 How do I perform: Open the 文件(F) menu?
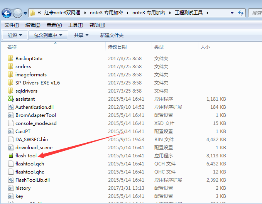[12, 25]
